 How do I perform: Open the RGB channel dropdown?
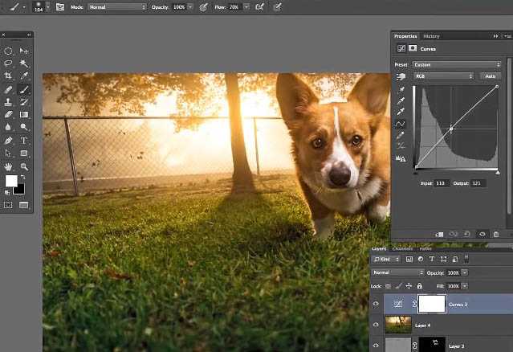point(443,76)
